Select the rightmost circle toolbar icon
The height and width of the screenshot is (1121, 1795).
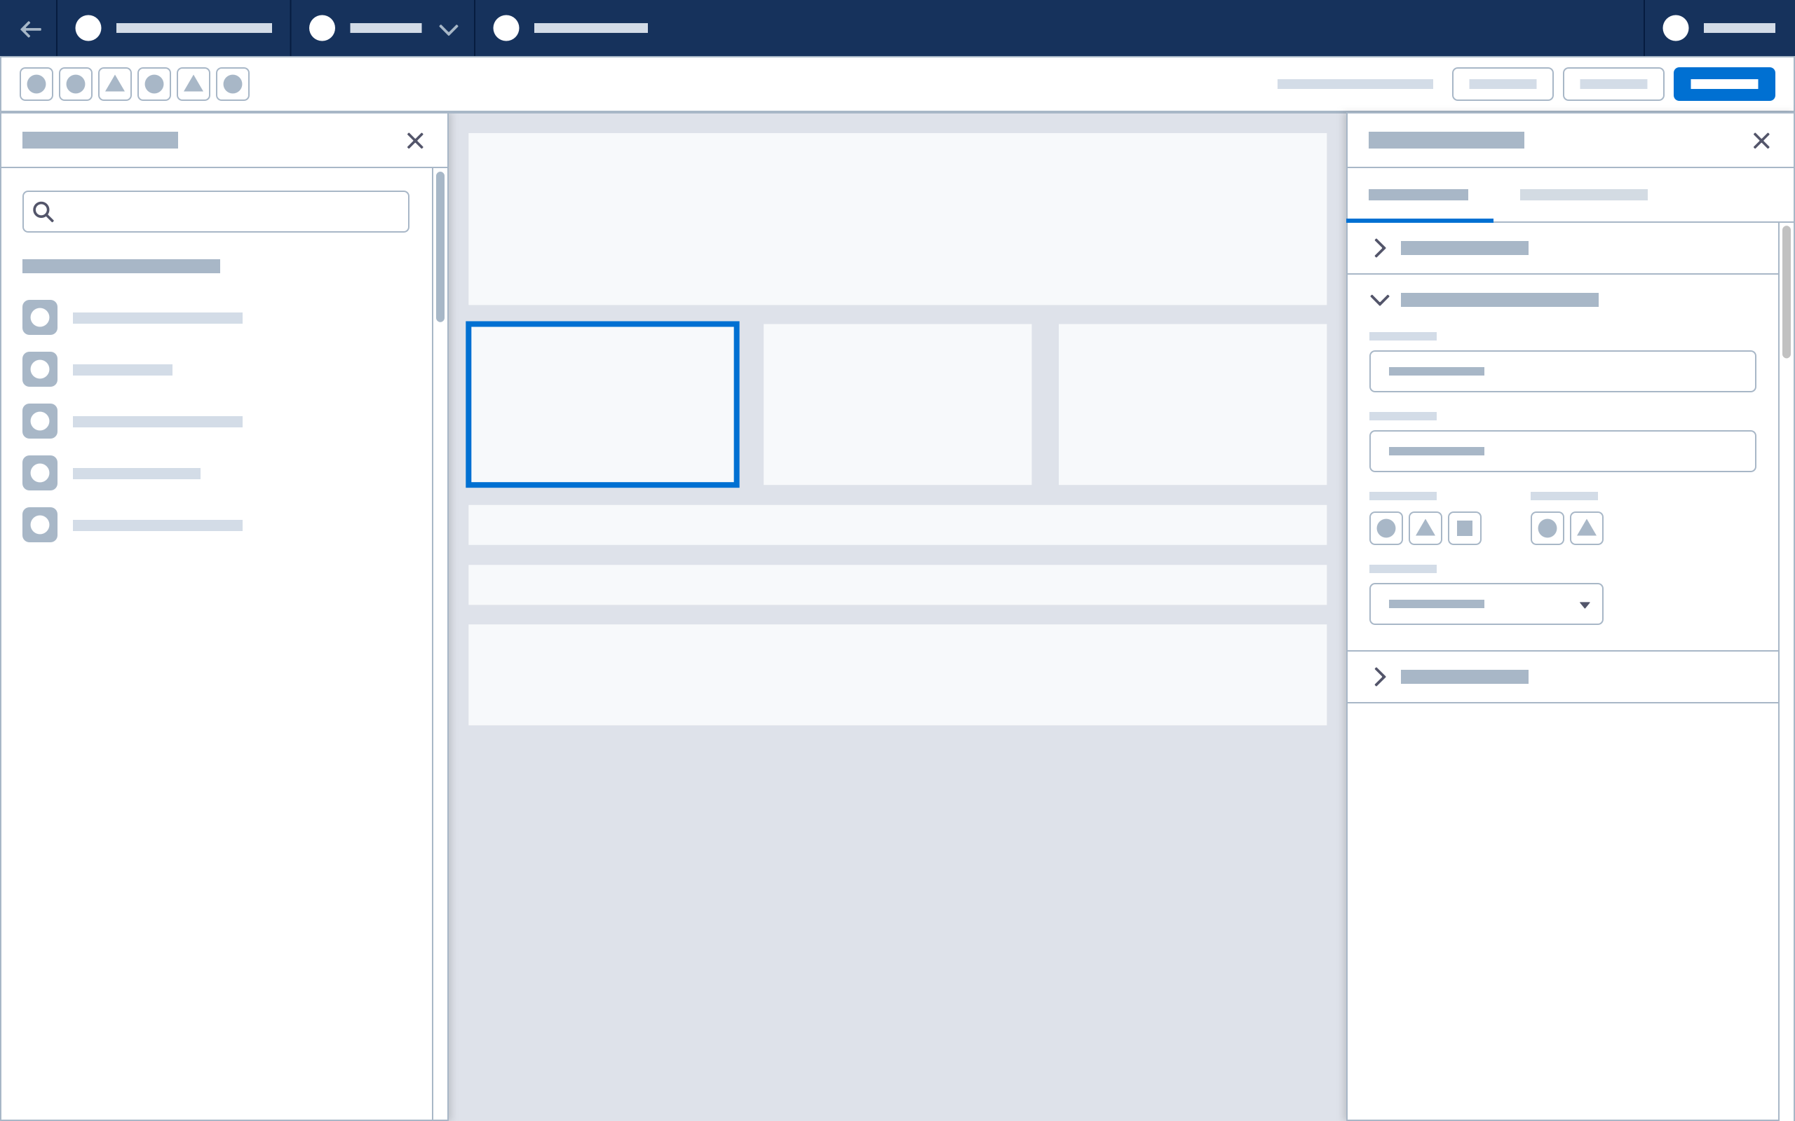tap(233, 84)
